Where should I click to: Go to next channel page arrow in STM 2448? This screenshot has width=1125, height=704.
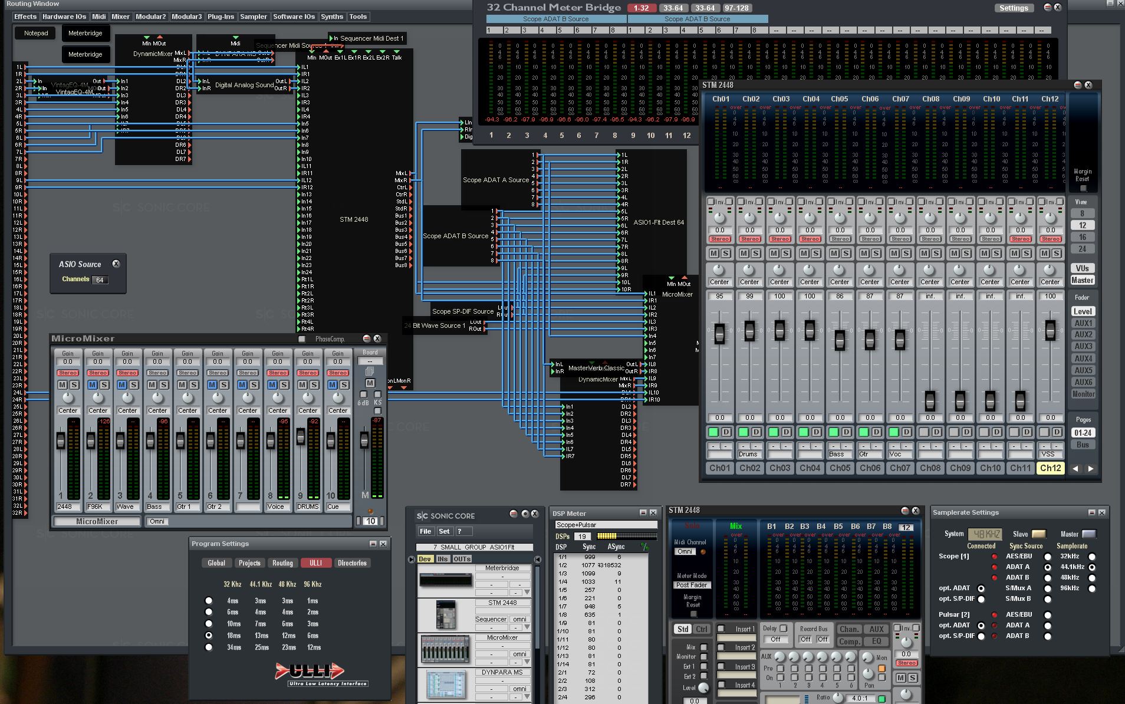pos(1090,469)
